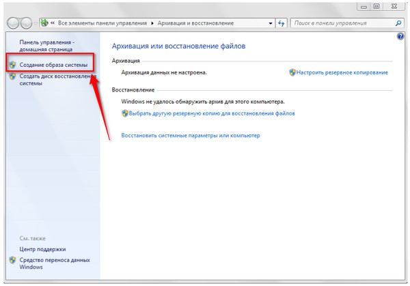
Task: Click 'Выбрать другую резервную копию для восстановления файлов'
Action: pyautogui.click(x=212, y=113)
